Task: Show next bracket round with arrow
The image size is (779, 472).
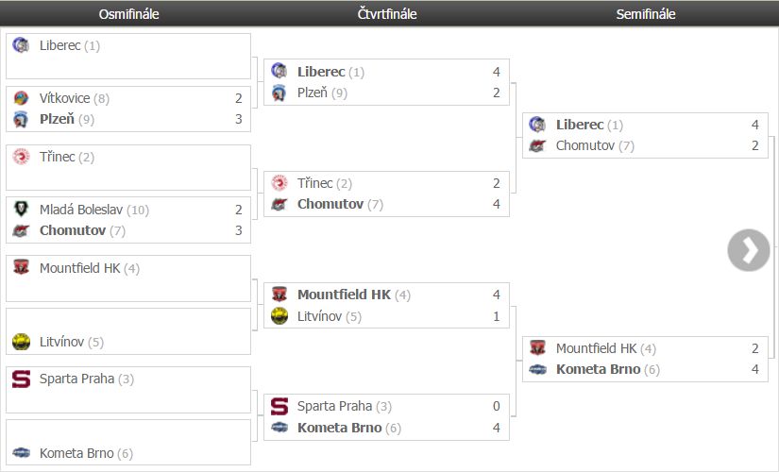Action: (749, 250)
